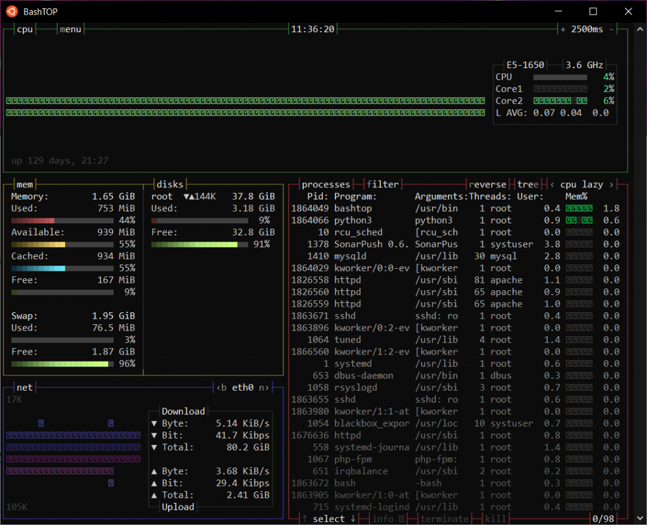
Task: Select previous network interface before eth0
Action: click(x=222, y=387)
